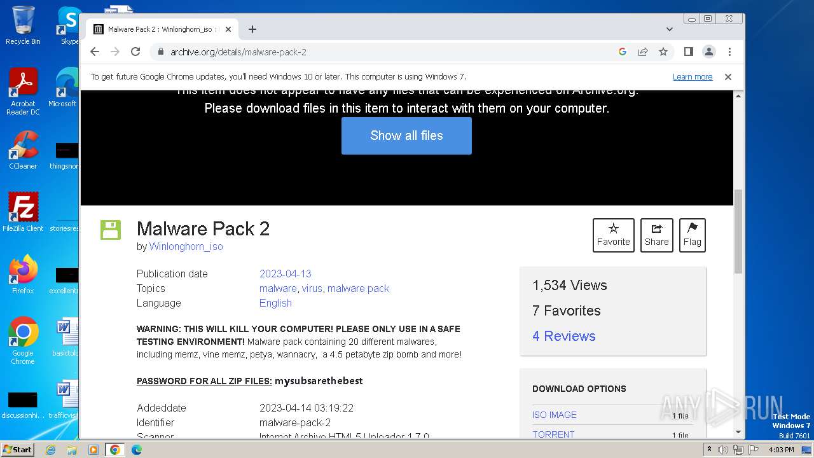Click the forward navigation arrow

(x=115, y=52)
